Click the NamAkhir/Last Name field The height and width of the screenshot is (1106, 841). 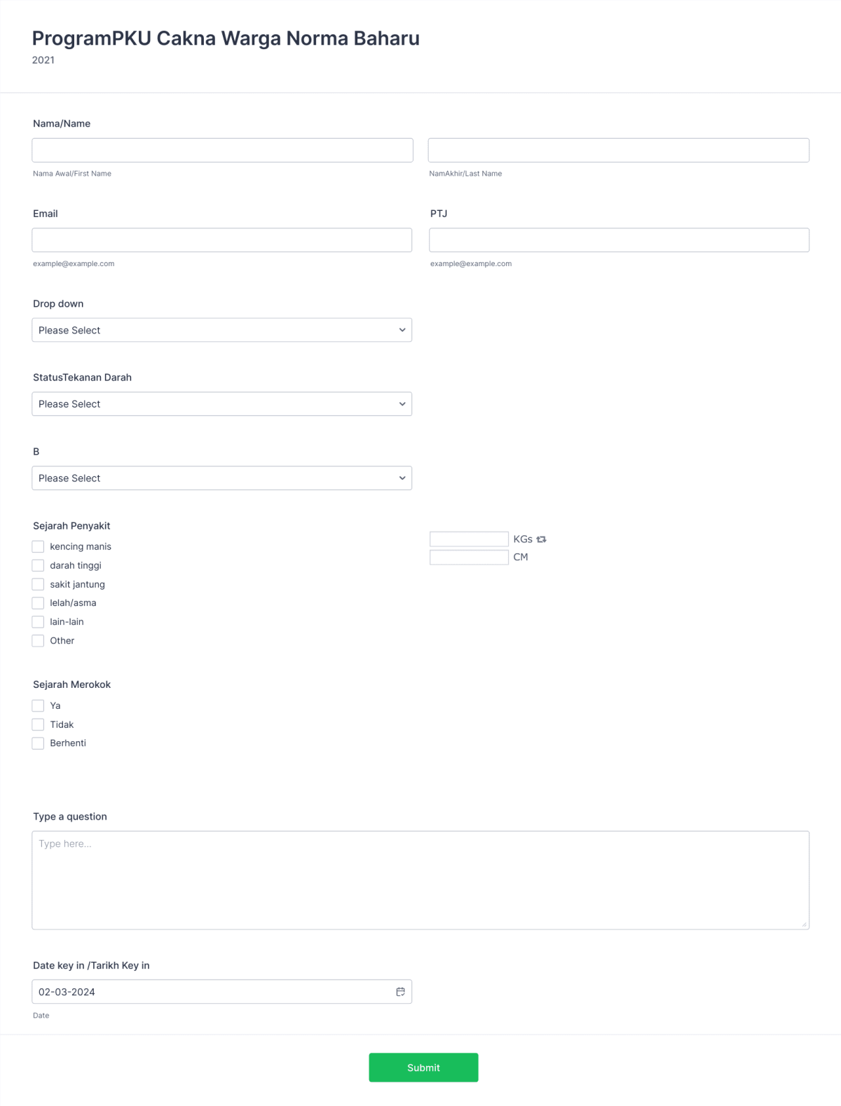coord(619,150)
